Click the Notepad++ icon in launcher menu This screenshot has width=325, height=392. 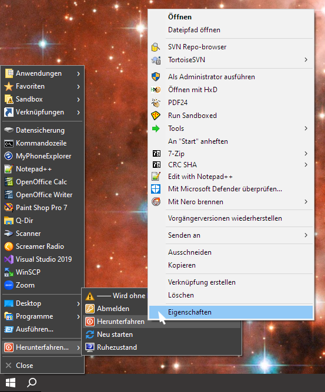(9, 169)
